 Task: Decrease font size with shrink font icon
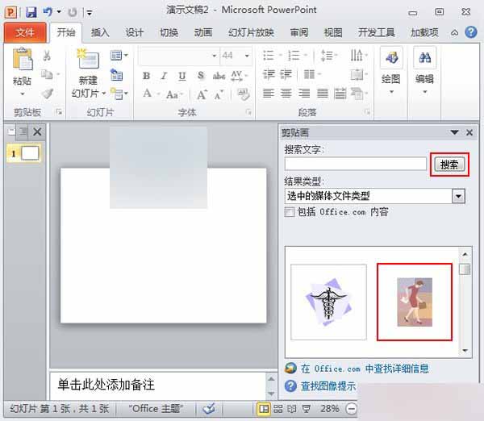point(219,94)
